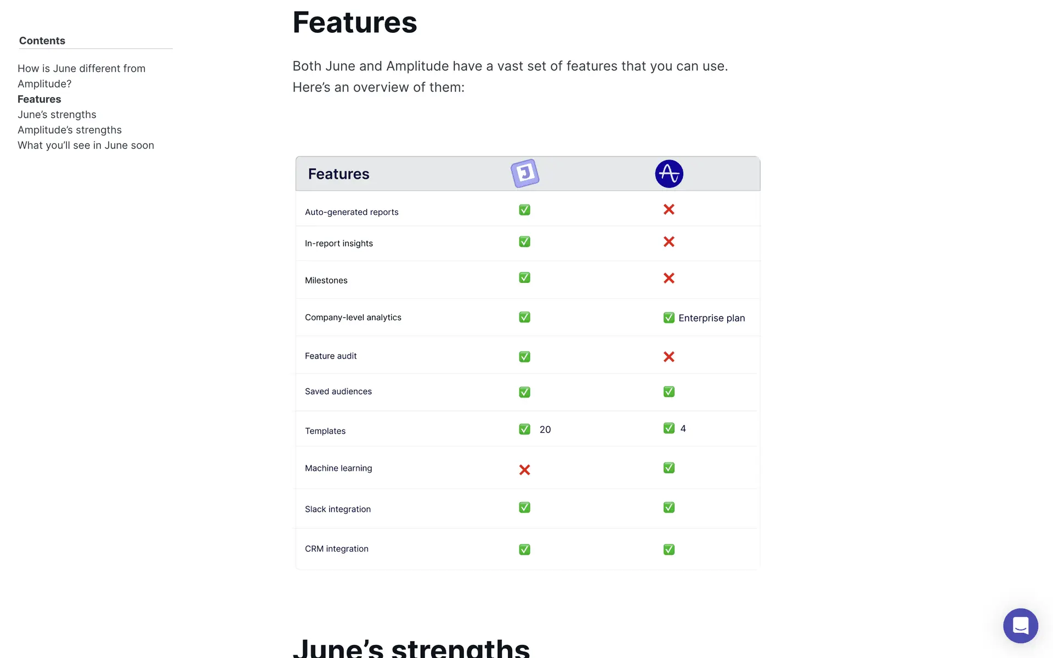Go to 'How is June different from Amplitude?'

[81, 76]
